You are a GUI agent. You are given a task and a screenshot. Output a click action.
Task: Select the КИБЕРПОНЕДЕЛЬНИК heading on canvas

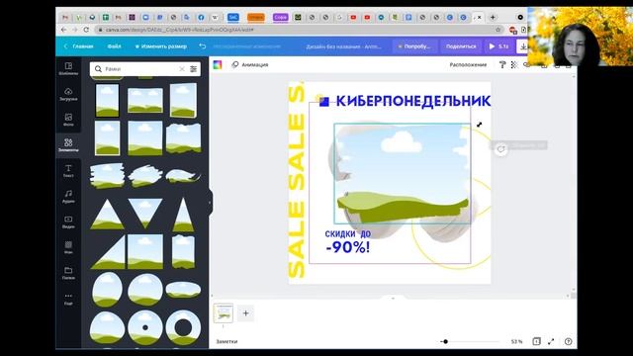[x=413, y=101]
